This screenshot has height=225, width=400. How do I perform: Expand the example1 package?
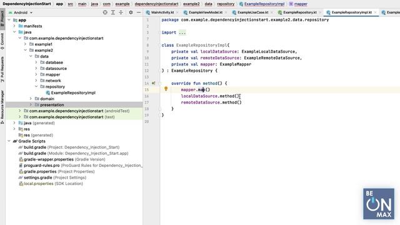(25, 44)
